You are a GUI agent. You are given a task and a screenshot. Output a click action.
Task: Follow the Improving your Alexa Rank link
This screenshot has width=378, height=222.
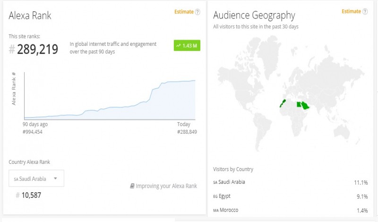(166, 186)
